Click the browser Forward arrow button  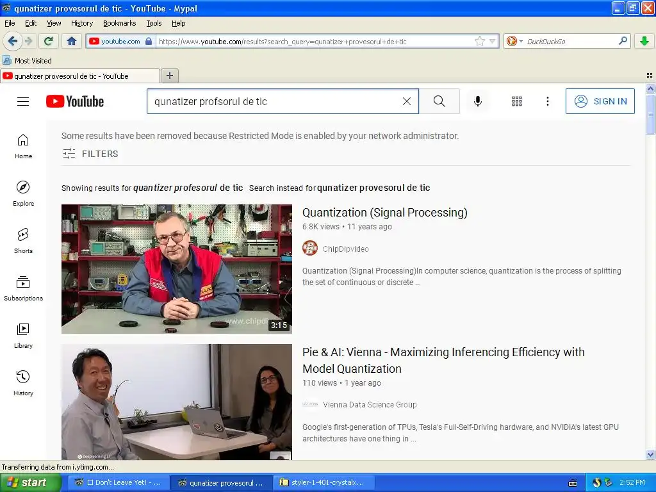pyautogui.click(x=28, y=41)
